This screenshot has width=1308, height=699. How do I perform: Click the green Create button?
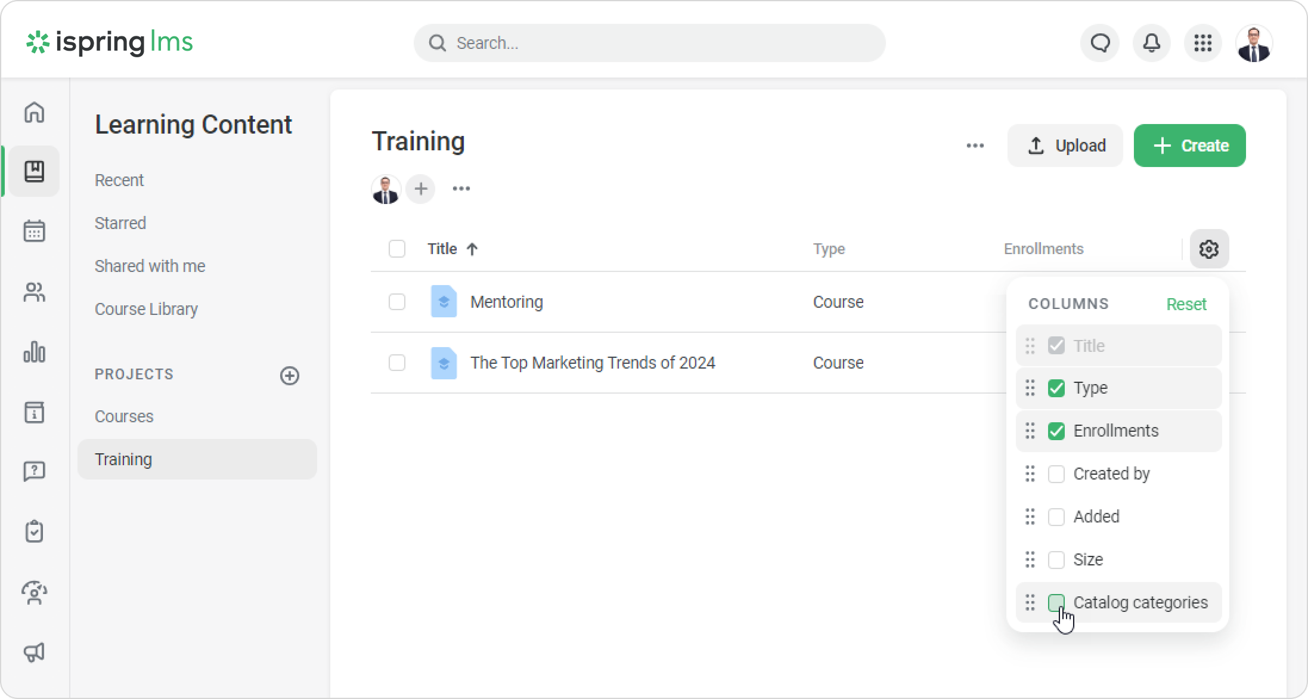1189,146
